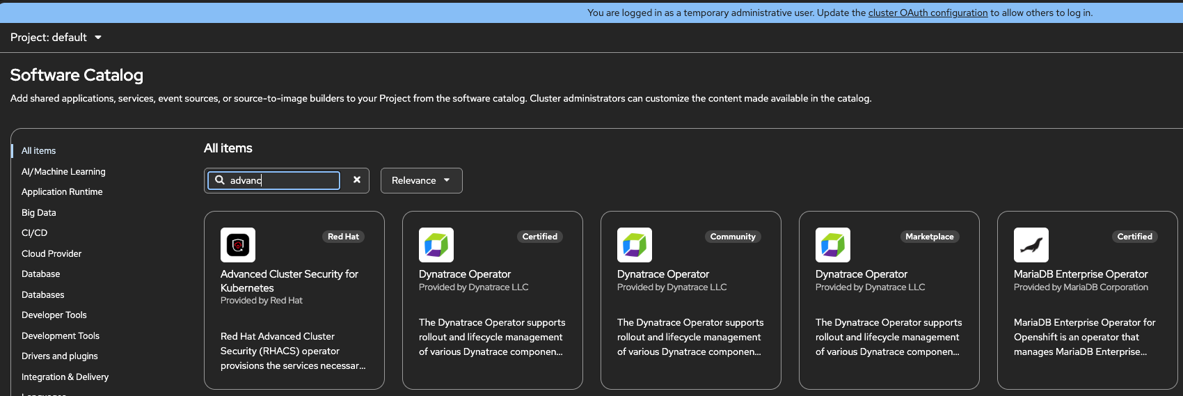Image resolution: width=1183 pixels, height=396 pixels.
Task: Select the Database category
Action: click(40, 274)
